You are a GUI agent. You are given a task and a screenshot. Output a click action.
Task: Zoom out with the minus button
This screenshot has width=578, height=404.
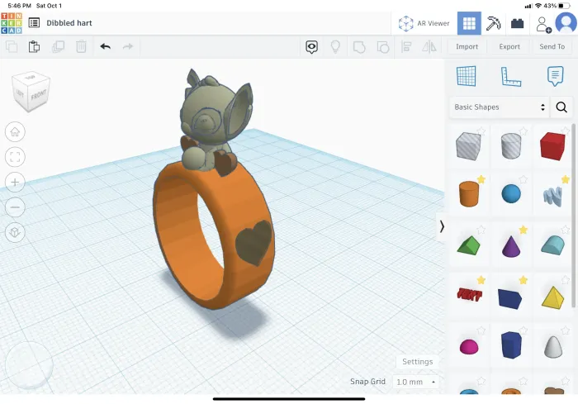pos(15,207)
